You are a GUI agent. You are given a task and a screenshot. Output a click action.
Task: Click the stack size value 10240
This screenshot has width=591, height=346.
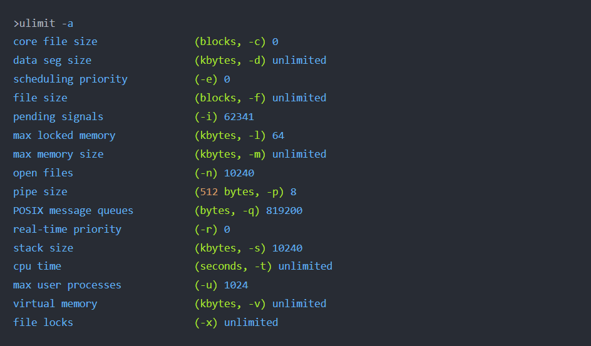click(287, 248)
